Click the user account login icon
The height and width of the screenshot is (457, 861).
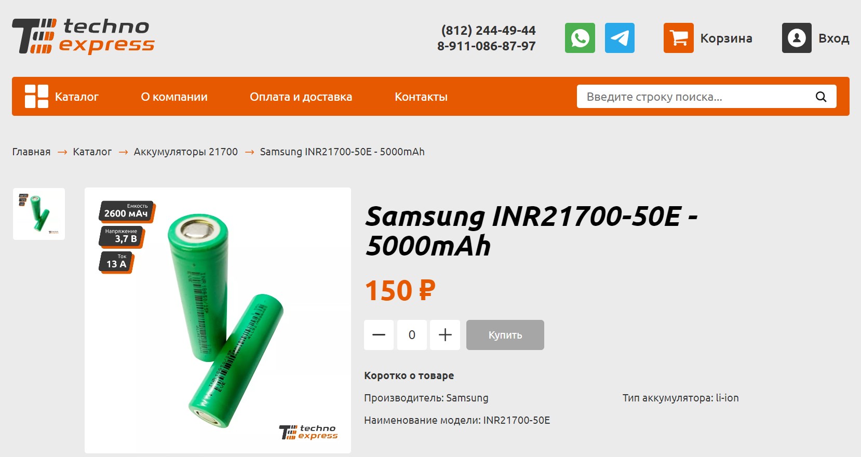pyautogui.click(x=797, y=38)
